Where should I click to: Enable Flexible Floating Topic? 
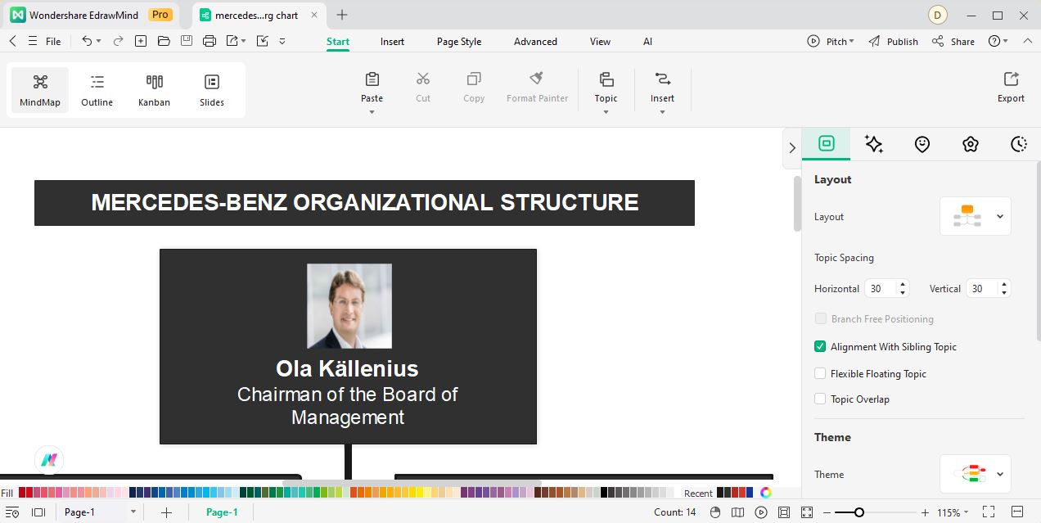coord(820,373)
